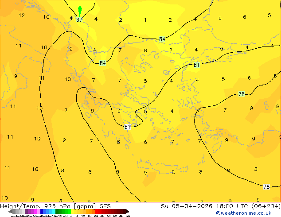Select the 78 contour label over Turkey
This screenshot has height=217, width=281.
tap(242, 94)
